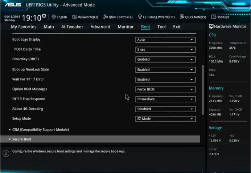Click the Setup Mode label
Screen dimensions: 251x173
point(21,118)
